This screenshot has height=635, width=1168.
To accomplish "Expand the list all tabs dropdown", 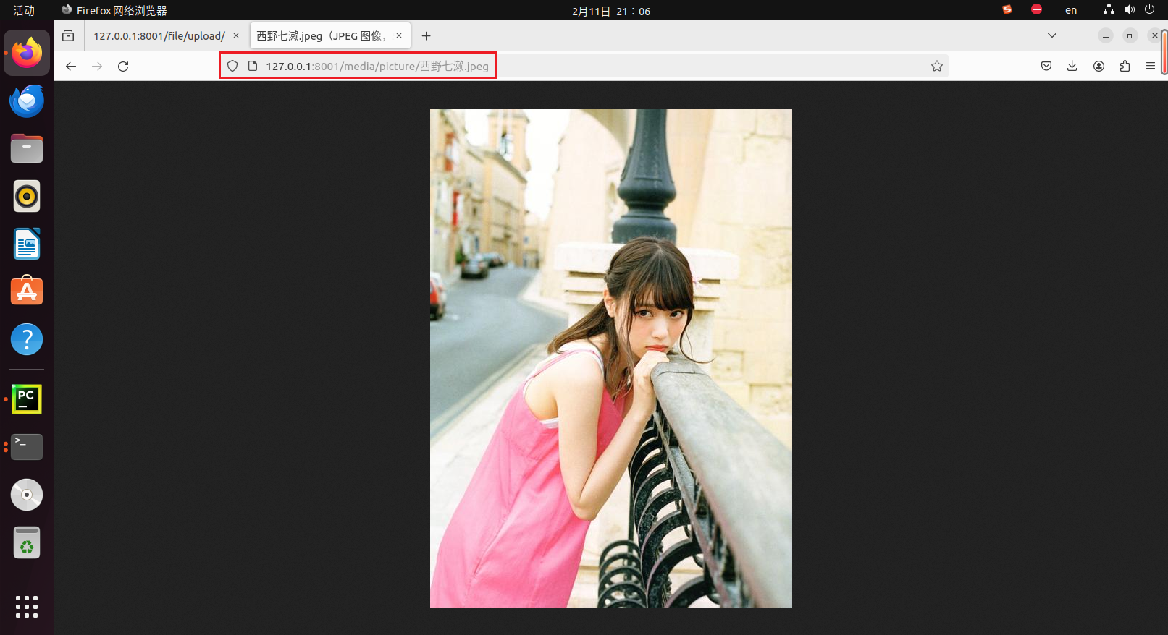I will click(1051, 35).
